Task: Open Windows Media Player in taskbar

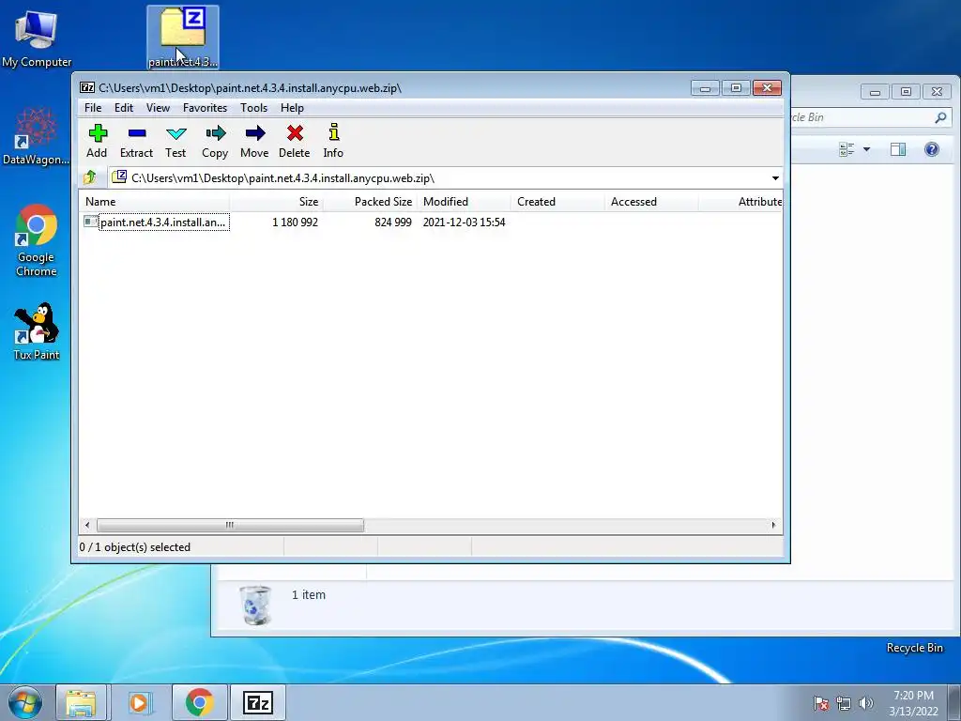Action: (x=140, y=702)
